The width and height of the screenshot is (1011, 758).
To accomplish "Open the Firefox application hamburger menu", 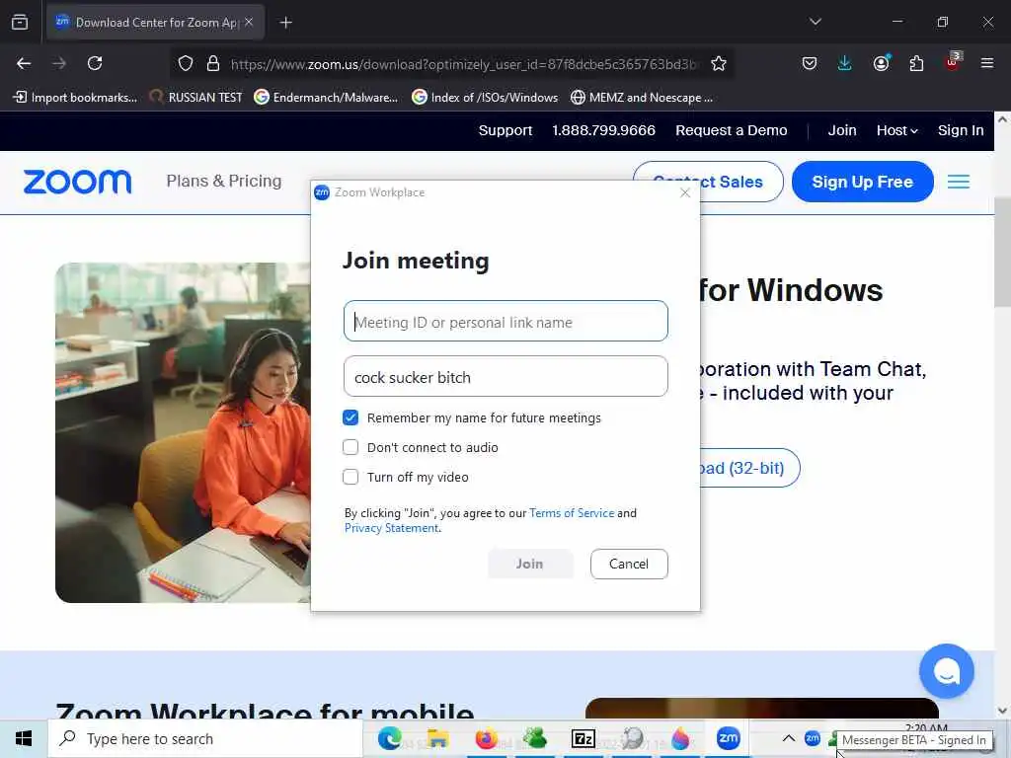I will point(987,63).
